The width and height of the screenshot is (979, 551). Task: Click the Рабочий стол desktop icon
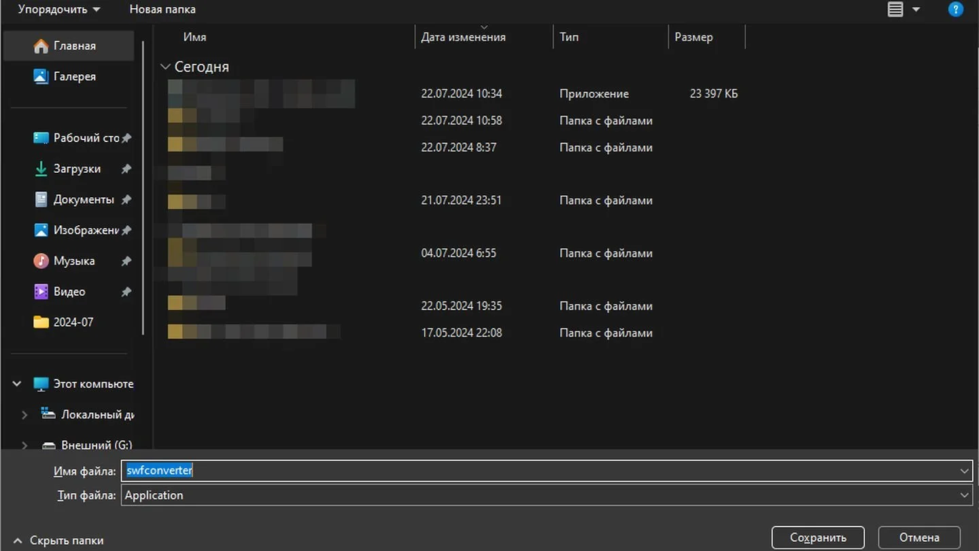tap(41, 137)
